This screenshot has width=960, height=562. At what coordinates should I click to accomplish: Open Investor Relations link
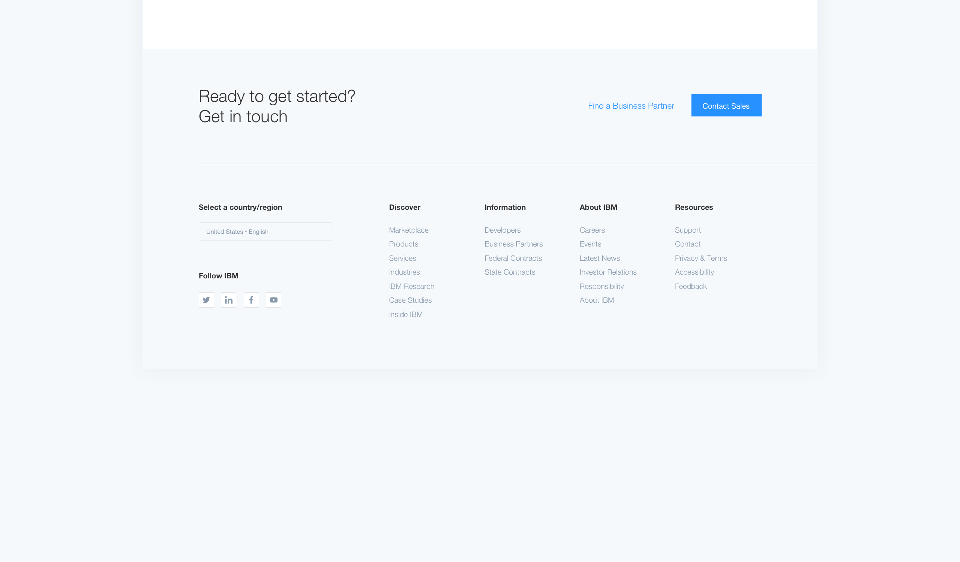[x=607, y=272]
